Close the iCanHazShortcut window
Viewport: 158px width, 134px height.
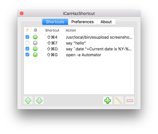click(22, 13)
